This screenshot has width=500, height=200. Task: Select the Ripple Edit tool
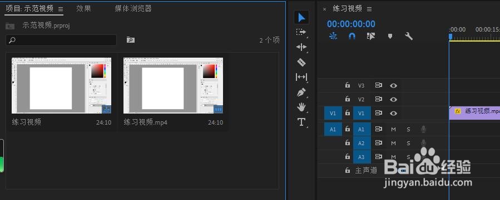pyautogui.click(x=301, y=47)
